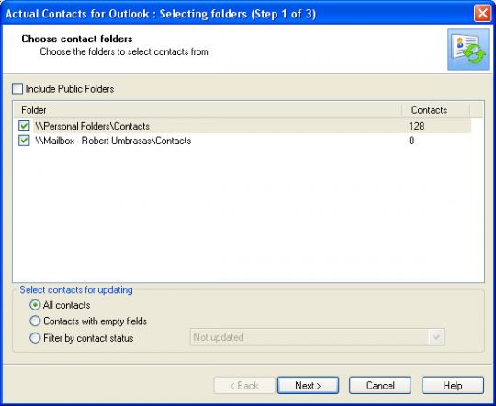Sort by the Folder column header
This screenshot has width=496, height=406.
[x=208, y=110]
